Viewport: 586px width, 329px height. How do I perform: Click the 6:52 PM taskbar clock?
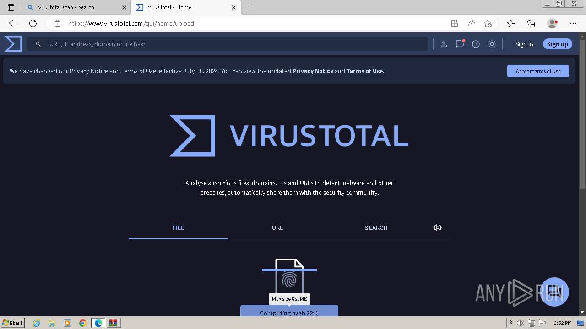coord(563,323)
